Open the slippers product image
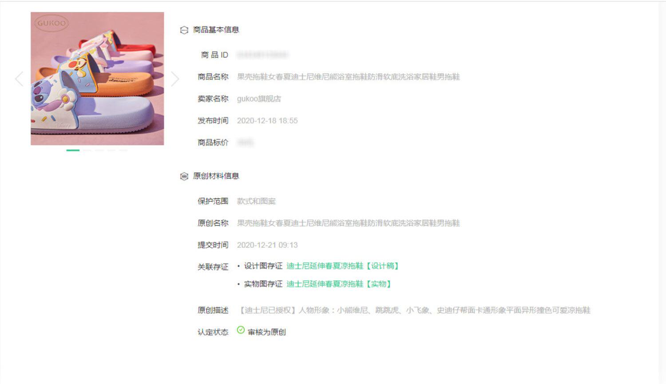Image resolution: width=666 pixels, height=384 pixels. click(x=97, y=78)
